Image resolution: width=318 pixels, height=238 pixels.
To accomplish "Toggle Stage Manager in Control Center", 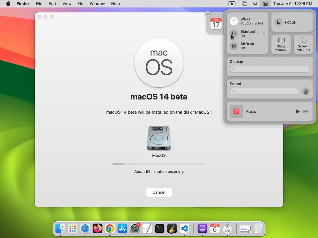I will click(281, 44).
